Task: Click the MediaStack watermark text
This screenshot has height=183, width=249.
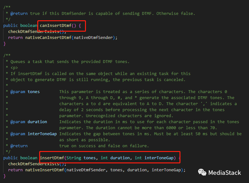Action: (225, 173)
